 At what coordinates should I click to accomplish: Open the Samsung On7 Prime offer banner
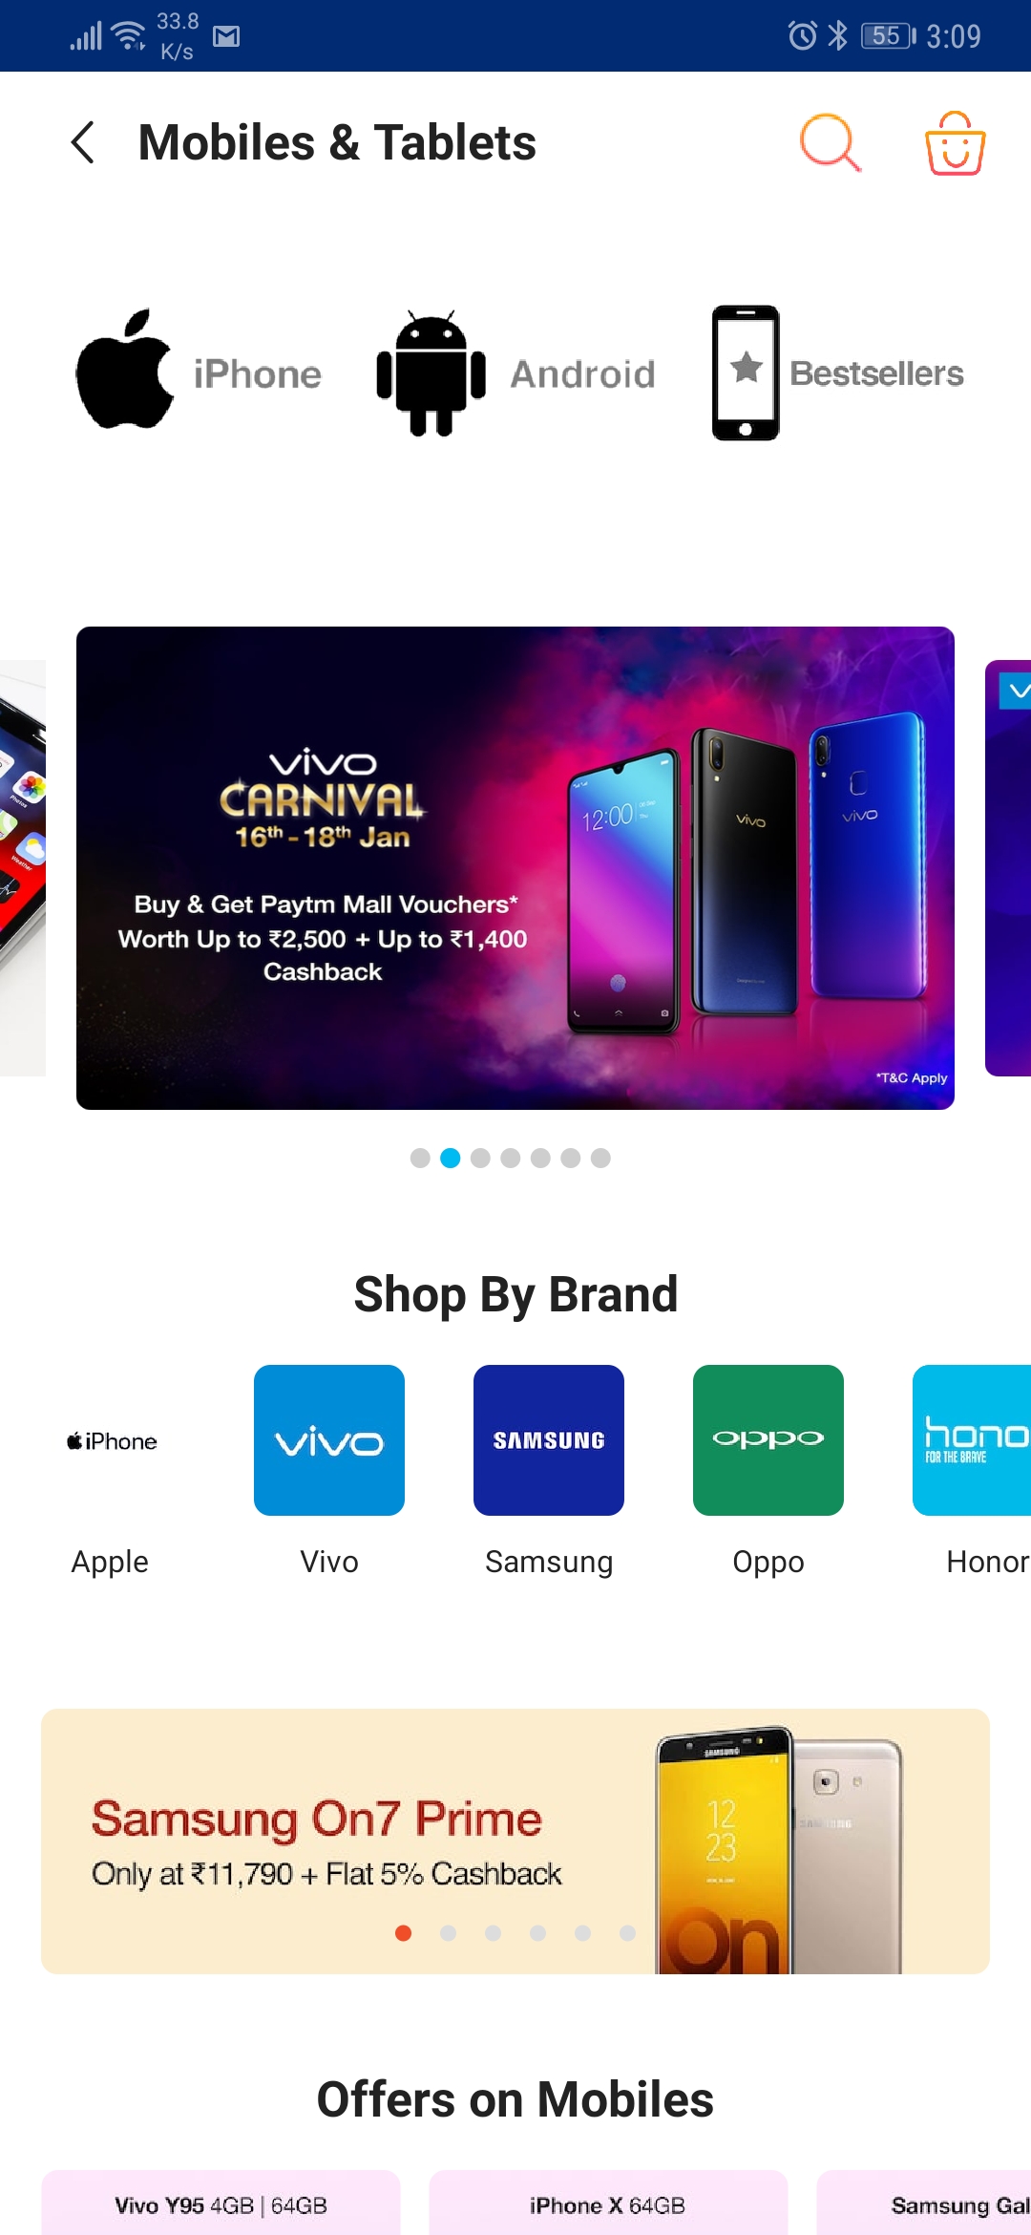click(x=515, y=1841)
